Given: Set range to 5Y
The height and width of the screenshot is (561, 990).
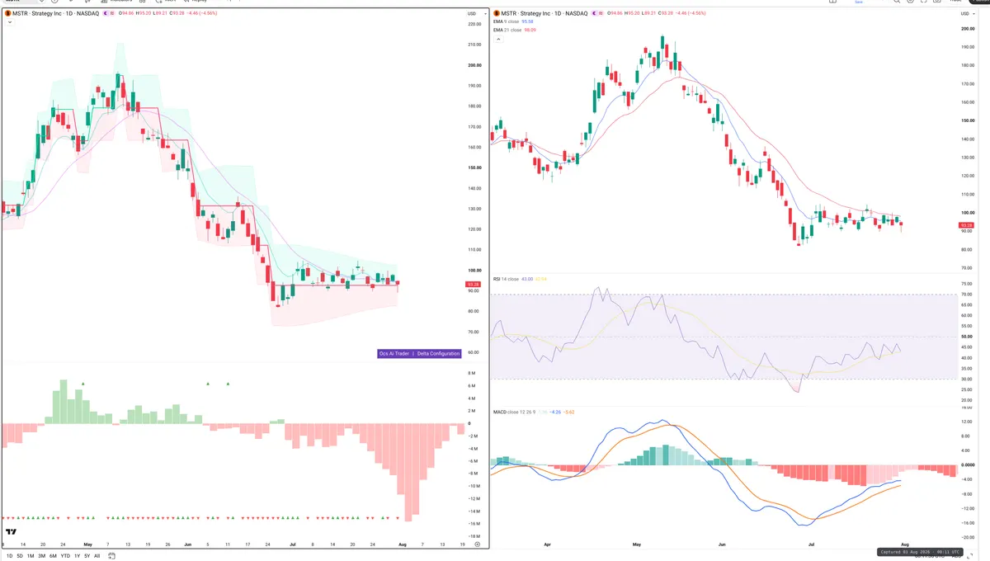Looking at the screenshot, I should point(87,556).
